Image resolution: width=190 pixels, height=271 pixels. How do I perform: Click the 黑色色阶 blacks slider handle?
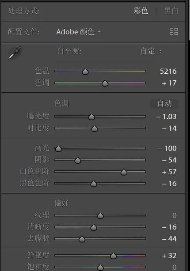coord(94,184)
